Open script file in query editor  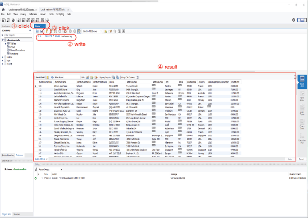pyautogui.click(x=37, y=31)
